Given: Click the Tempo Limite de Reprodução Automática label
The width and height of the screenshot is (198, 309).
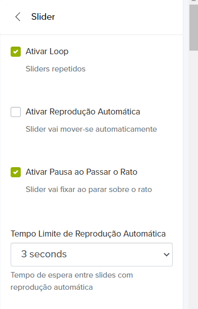Looking at the screenshot, I should click(x=88, y=234).
